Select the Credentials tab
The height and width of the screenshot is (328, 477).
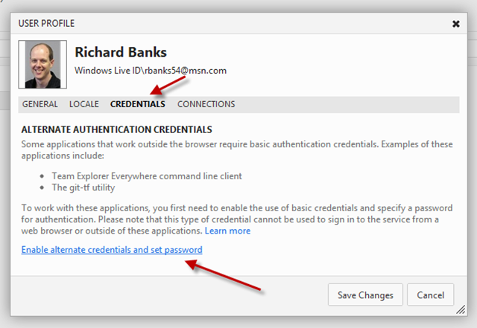point(137,104)
